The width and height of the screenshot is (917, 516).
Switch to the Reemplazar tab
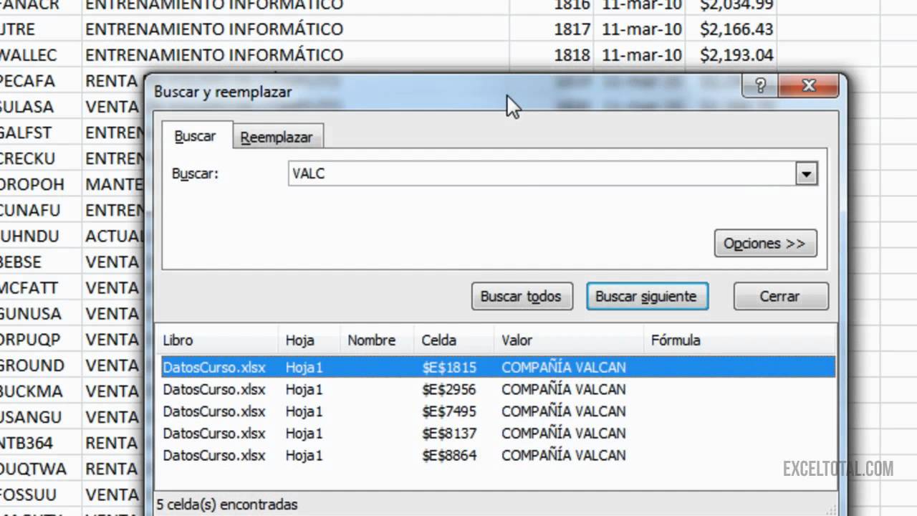(277, 138)
